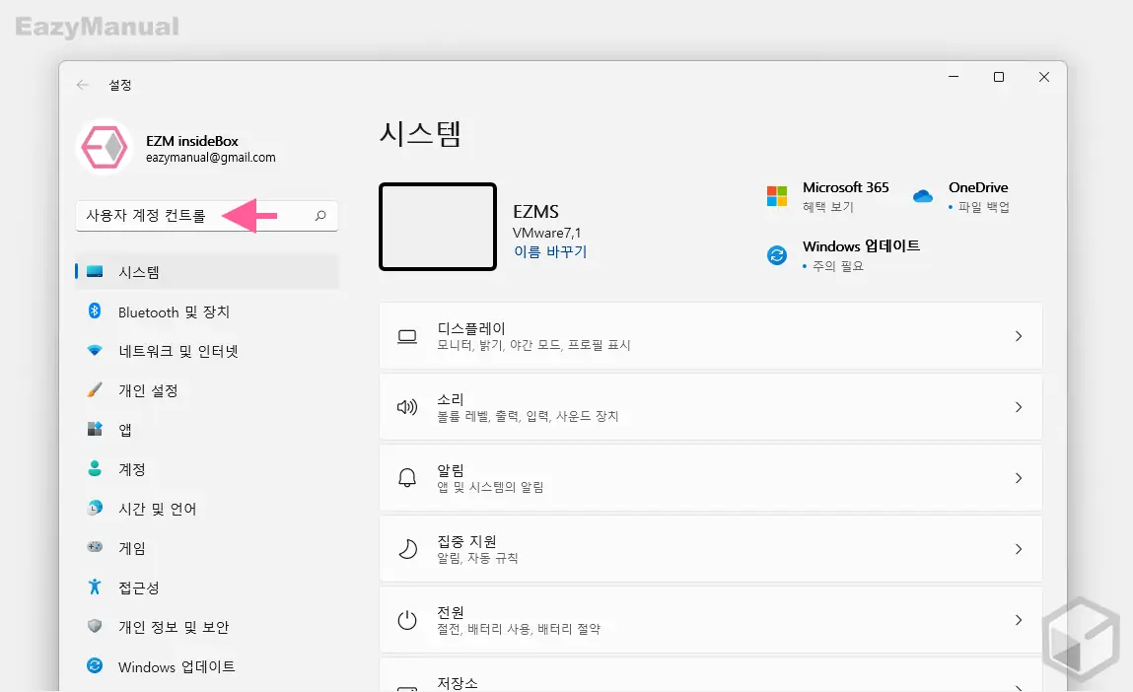Click the 이름 바꾸기 rename link

click(x=549, y=252)
